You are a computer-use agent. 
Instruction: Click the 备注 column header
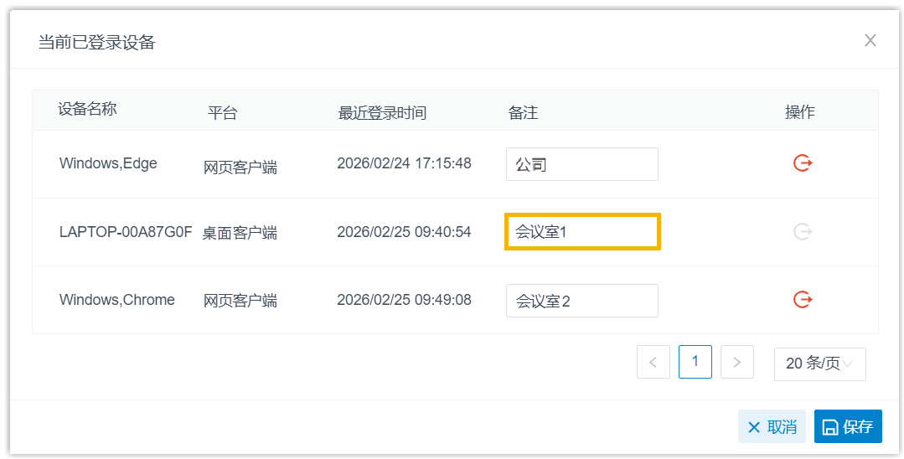(x=523, y=112)
